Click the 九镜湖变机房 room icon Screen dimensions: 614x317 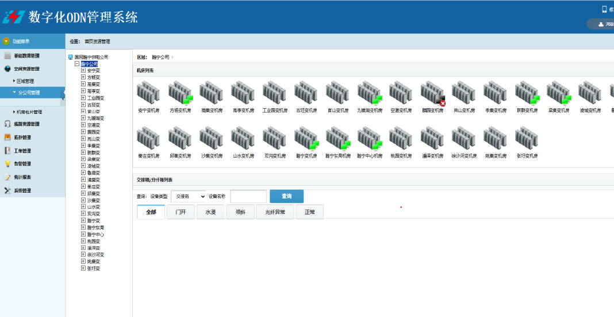point(369,93)
